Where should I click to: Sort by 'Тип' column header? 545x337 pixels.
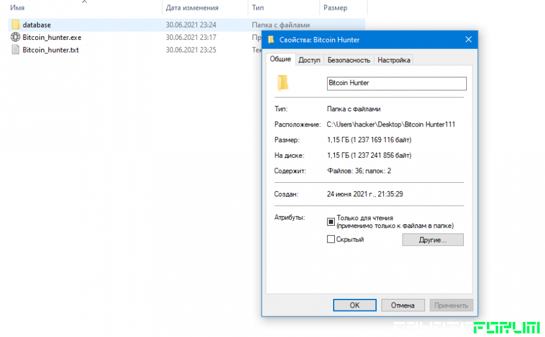pyautogui.click(x=258, y=8)
